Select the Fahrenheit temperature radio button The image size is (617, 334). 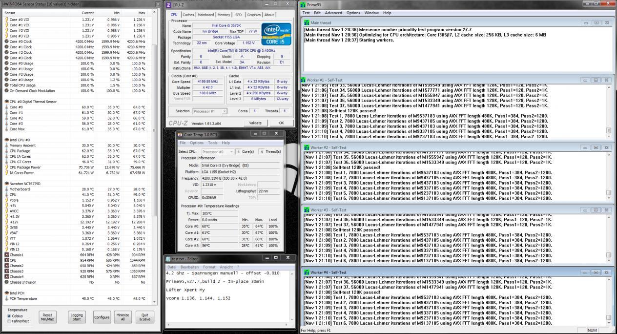pyautogui.click(x=10, y=321)
